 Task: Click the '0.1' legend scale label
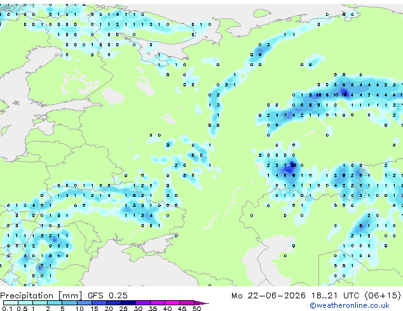7,308
